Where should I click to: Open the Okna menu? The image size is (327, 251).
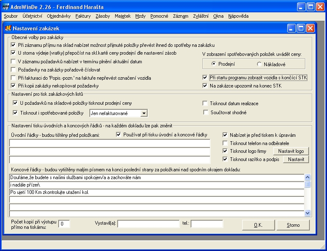[218, 16]
